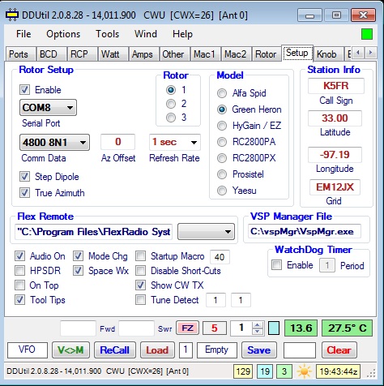Image resolution: width=384 pixels, height=386 pixels.
Task: Toggle the True Azimuth checkbox
Action: [x=24, y=193]
